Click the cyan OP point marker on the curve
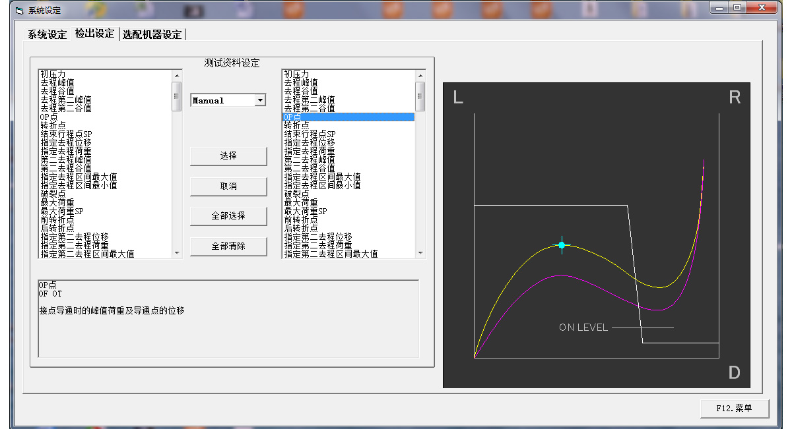This screenshot has width=792, height=429. pos(562,245)
